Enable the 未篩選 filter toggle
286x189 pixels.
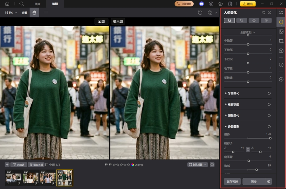[x=19, y=165]
